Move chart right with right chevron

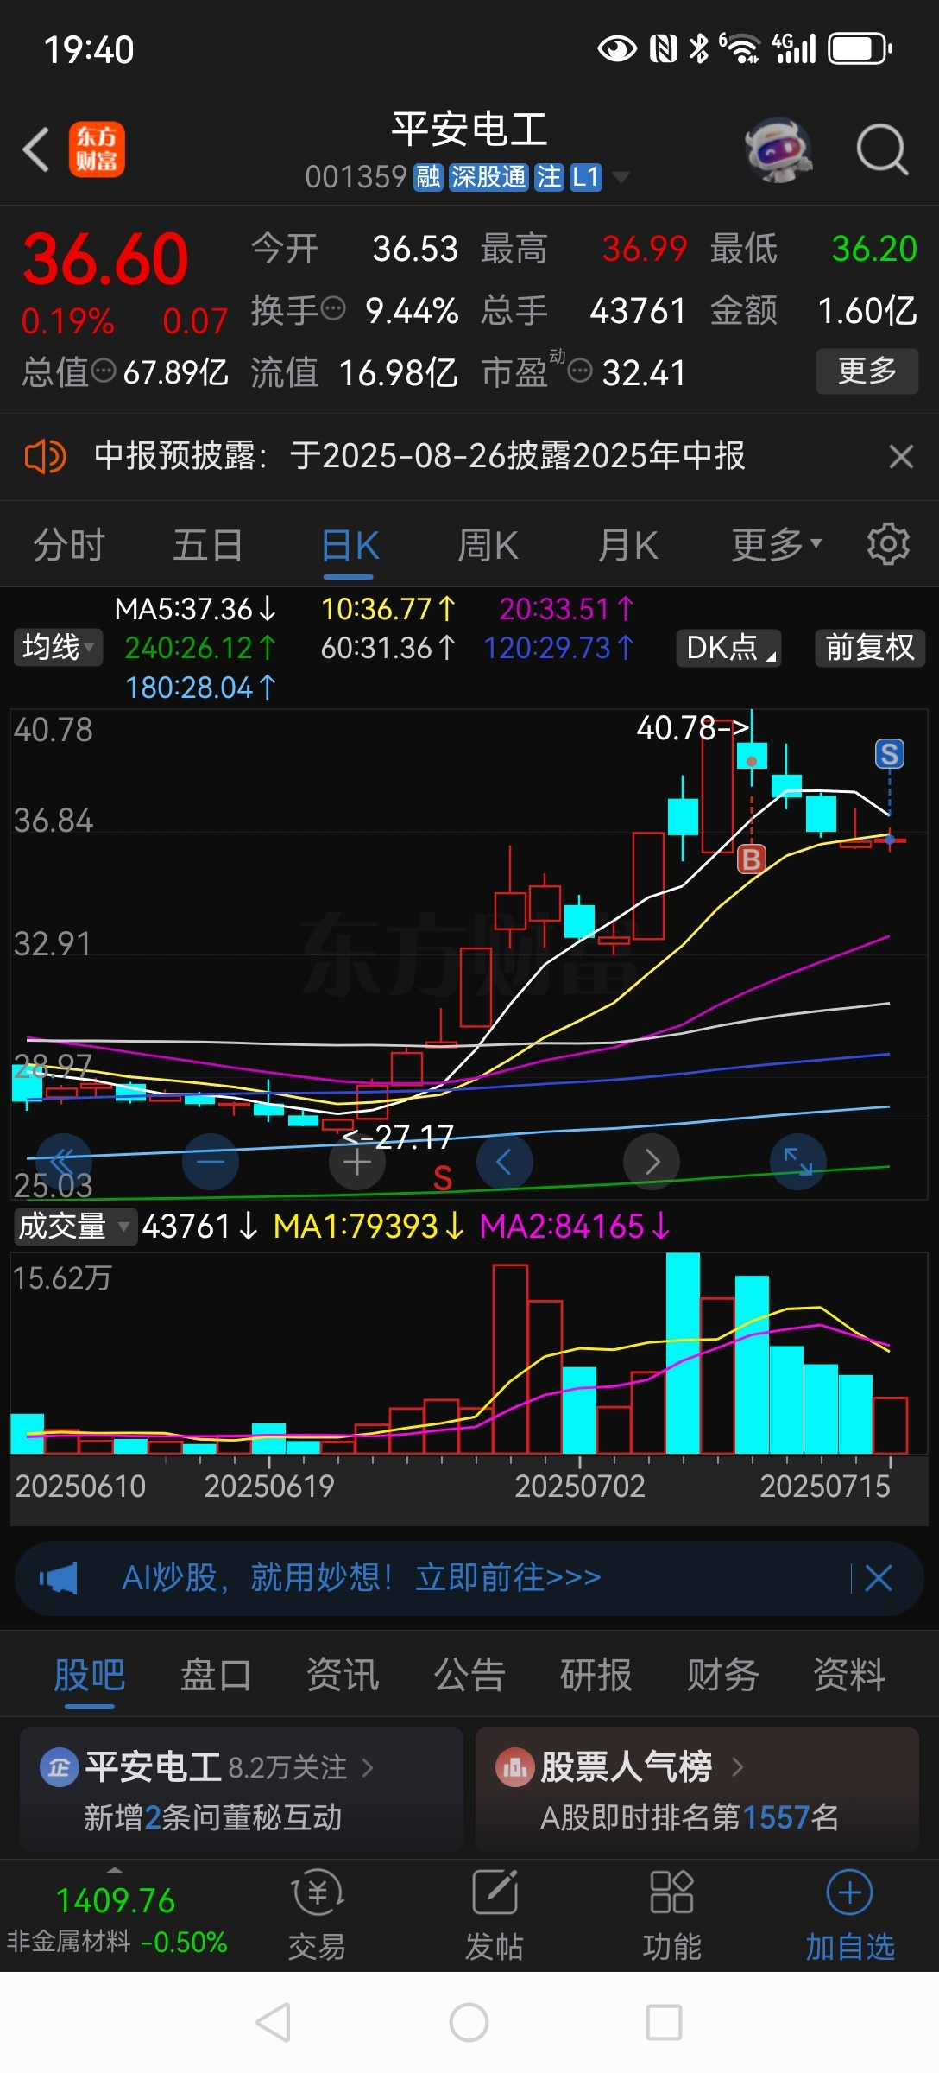[652, 1161]
